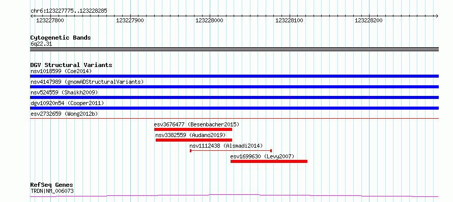Click the blue bar of nsv4147989
The image size is (453, 202).
pos(234,87)
